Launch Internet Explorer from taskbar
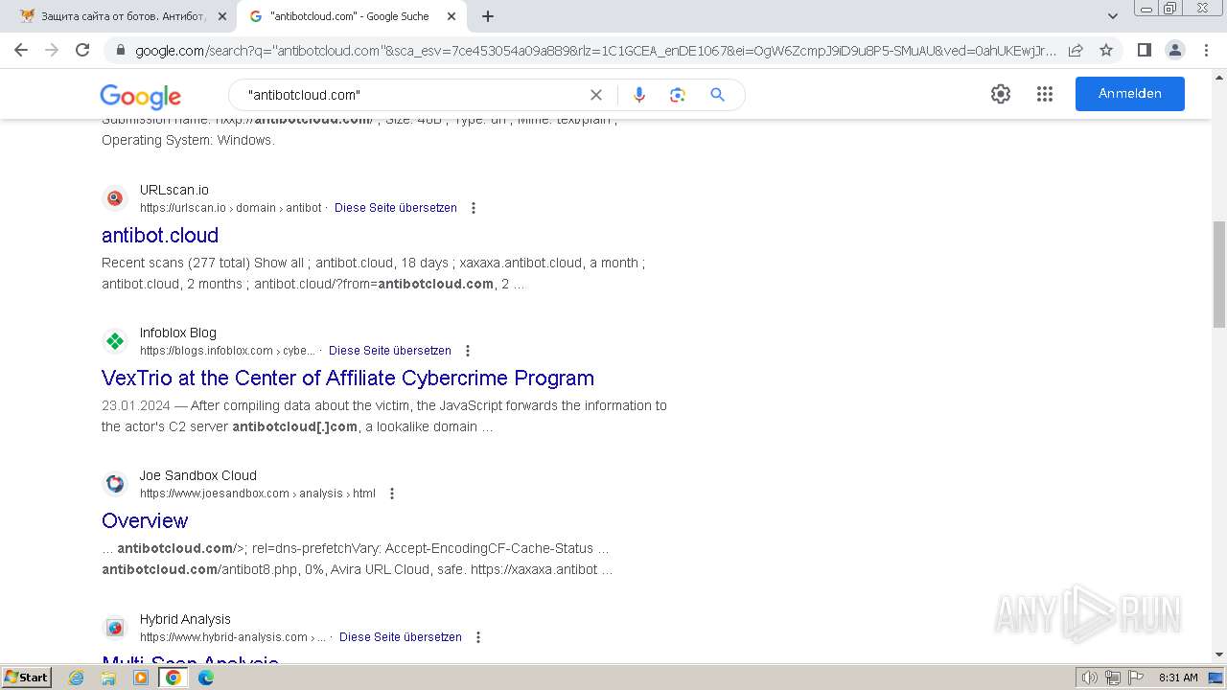 (76, 678)
